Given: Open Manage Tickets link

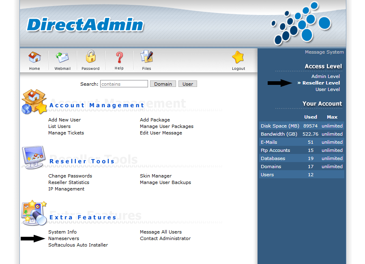Looking at the screenshot, I should (66, 133).
